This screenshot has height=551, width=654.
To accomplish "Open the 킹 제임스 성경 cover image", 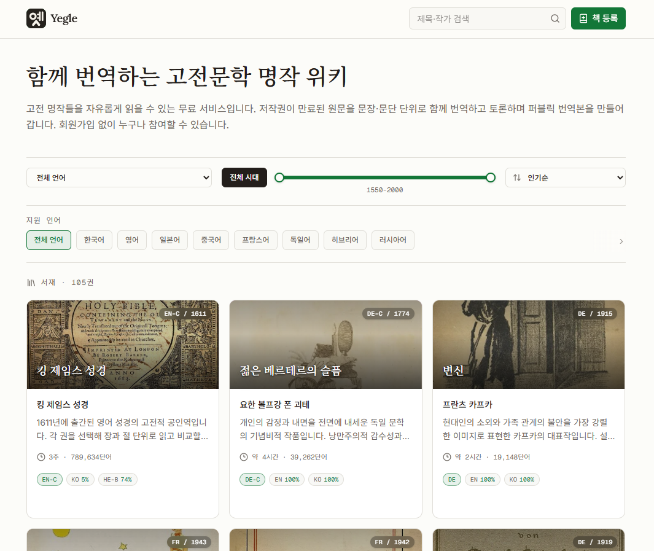I will (x=123, y=345).
